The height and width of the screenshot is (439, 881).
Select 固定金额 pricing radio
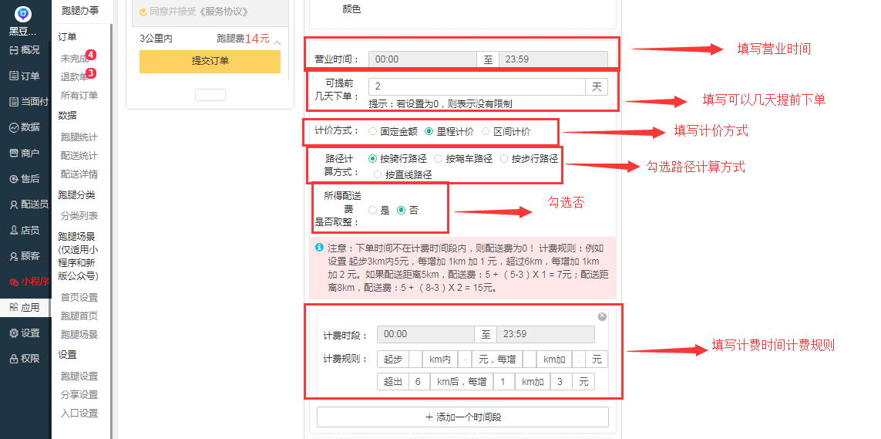(372, 131)
